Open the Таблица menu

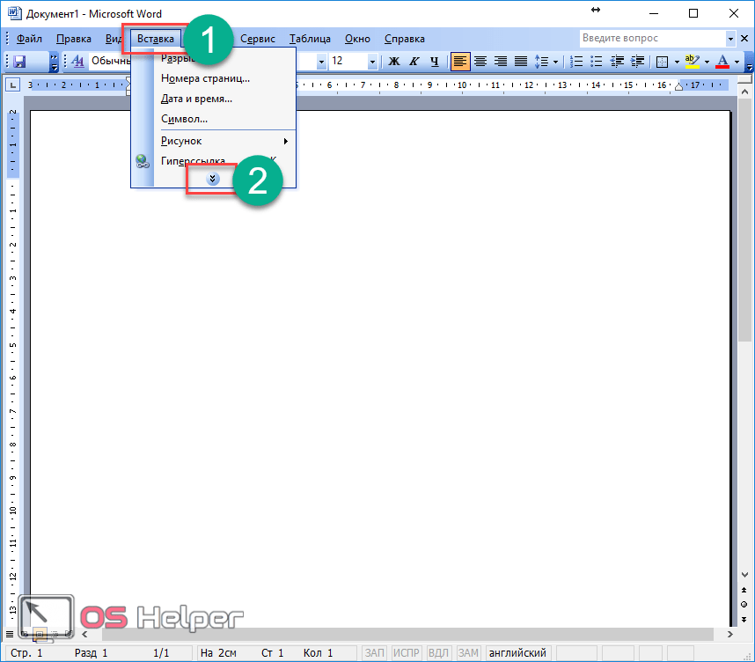point(310,39)
